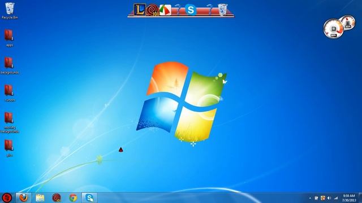Open the red Start button

[x=7, y=198]
